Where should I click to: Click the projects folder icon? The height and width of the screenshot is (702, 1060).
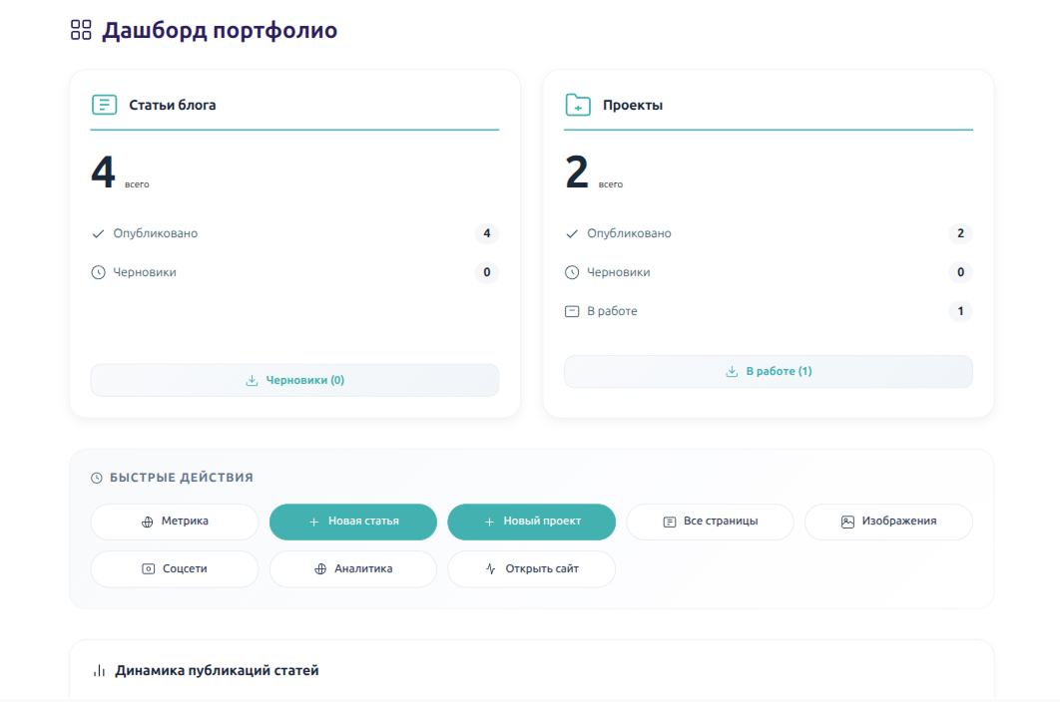578,105
